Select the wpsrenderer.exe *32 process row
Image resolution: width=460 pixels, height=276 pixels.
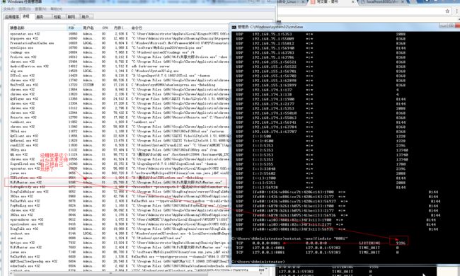[x=118, y=219]
